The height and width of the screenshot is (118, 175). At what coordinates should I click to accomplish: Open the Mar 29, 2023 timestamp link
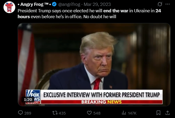pyautogui.click(x=97, y=4)
